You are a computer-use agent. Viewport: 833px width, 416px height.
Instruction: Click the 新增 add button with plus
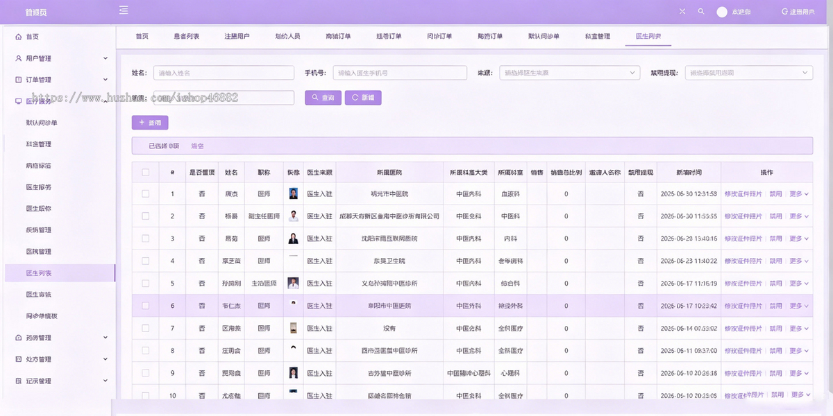(150, 123)
